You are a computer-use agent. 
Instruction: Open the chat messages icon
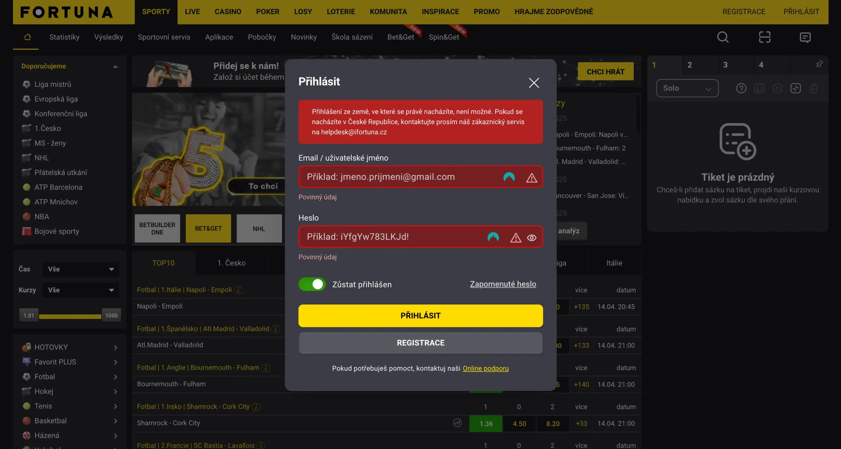[805, 37]
